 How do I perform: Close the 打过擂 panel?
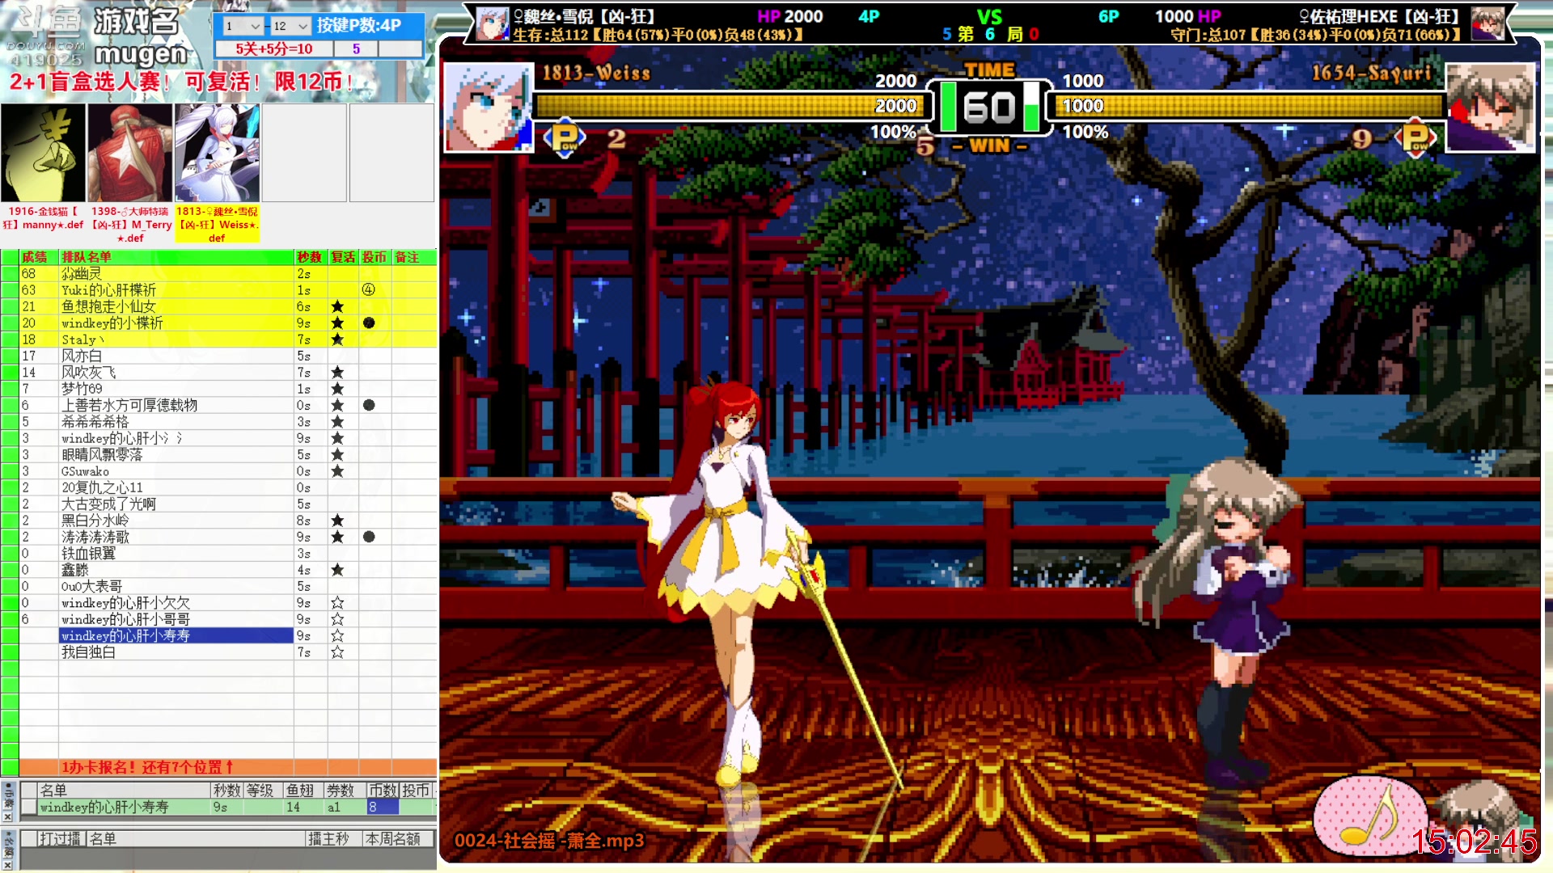point(7,865)
